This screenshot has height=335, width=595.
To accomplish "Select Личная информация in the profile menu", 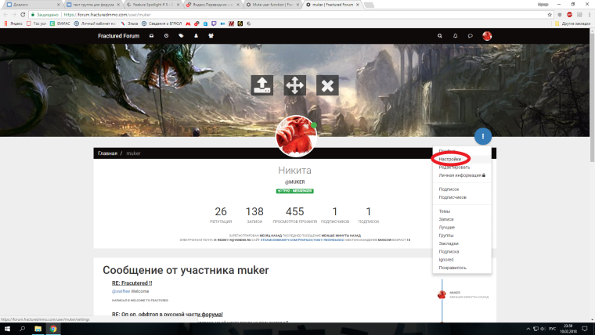I will [462, 175].
